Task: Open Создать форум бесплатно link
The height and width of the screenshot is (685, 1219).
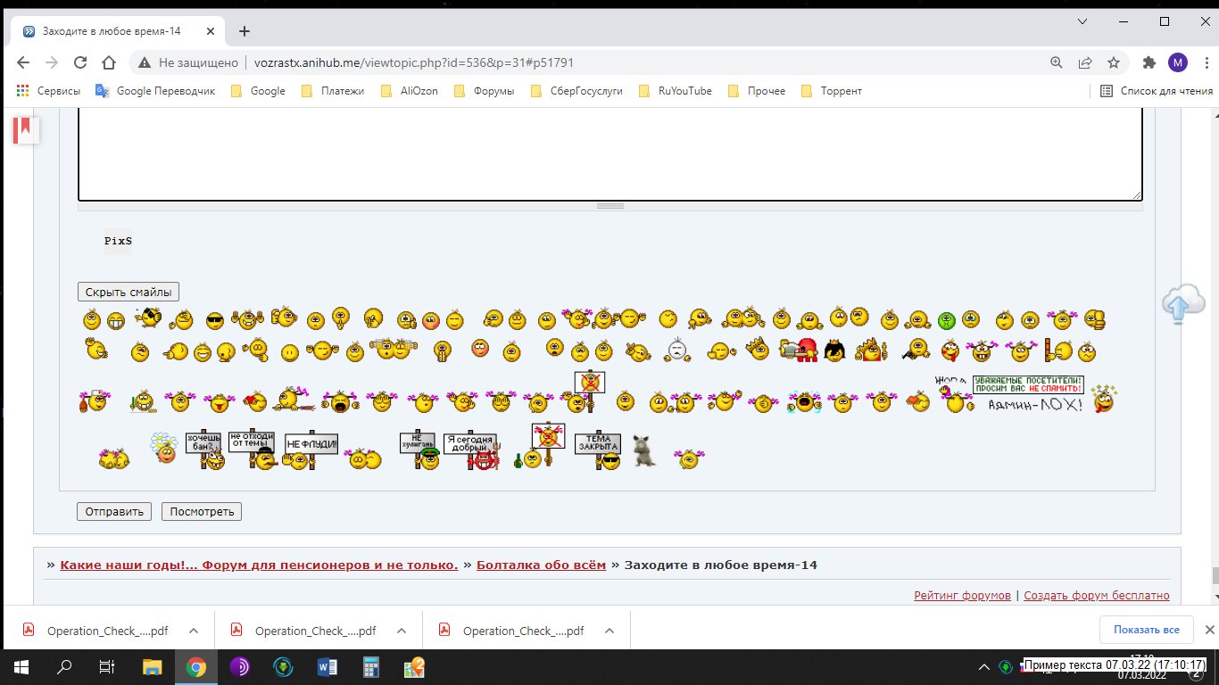Action: pos(1097,595)
